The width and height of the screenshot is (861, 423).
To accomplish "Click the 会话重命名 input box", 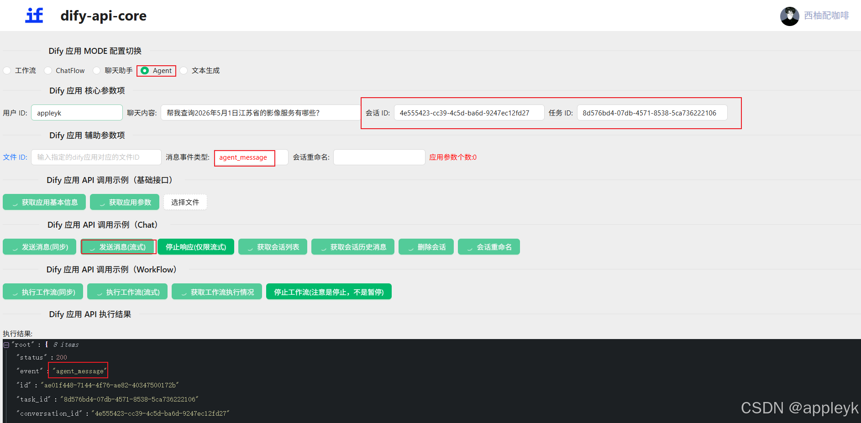I will click(x=379, y=157).
